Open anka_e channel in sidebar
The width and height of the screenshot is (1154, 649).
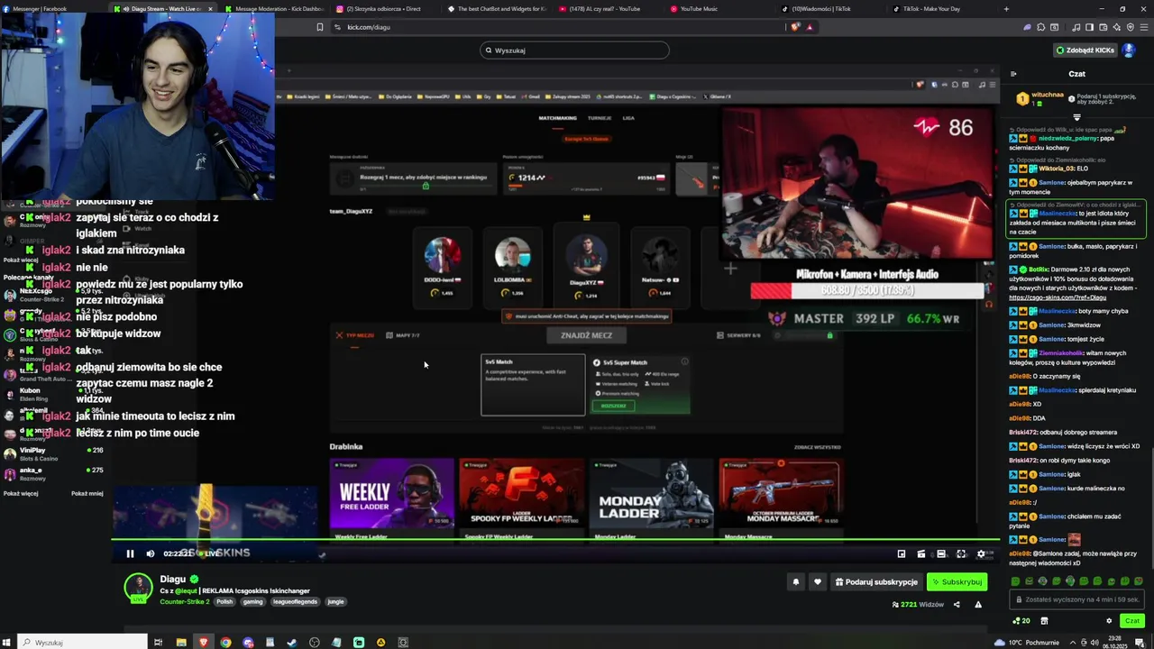[54, 473]
